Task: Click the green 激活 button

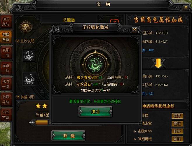Action: point(95,112)
